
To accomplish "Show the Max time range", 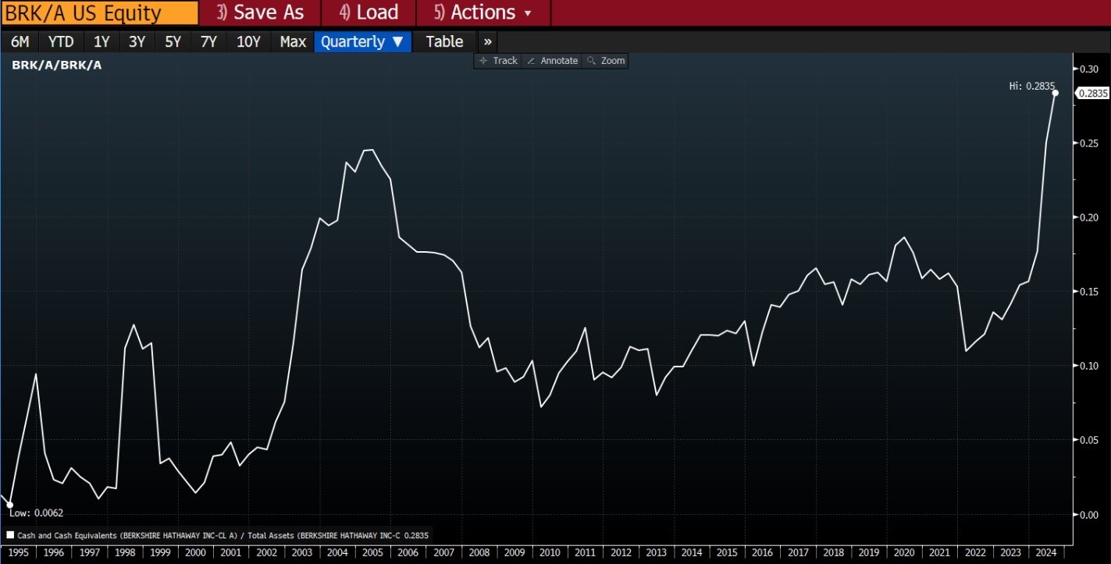I will [x=293, y=42].
